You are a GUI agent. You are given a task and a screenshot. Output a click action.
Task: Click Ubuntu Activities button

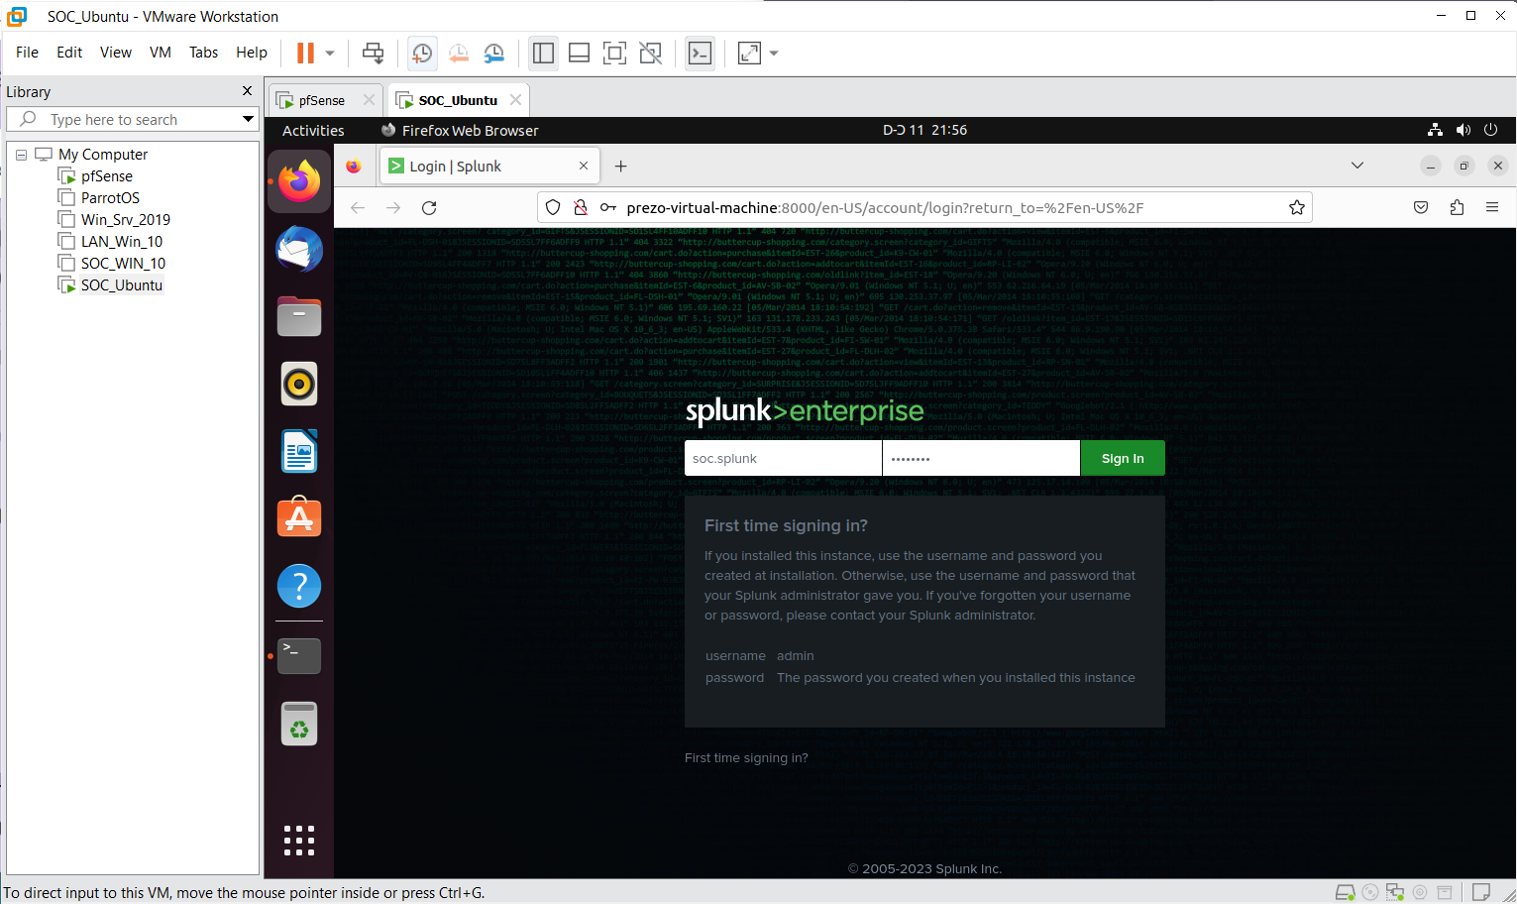pos(313,130)
